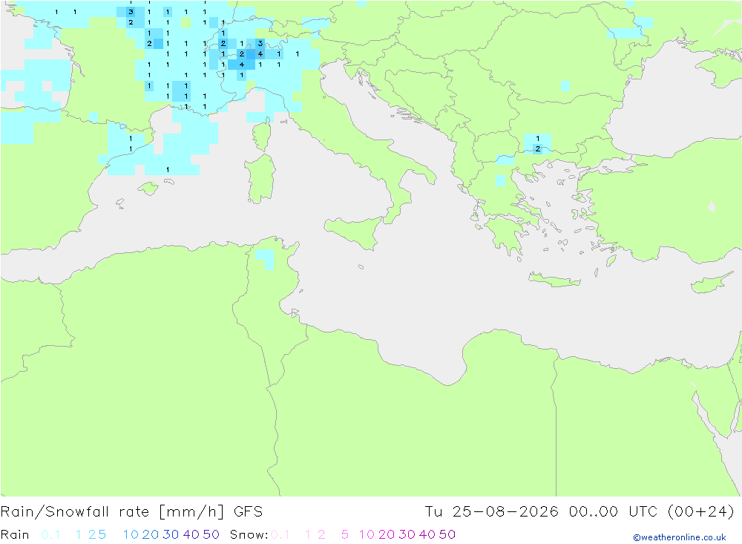This screenshot has width=742, height=544.
Task: Select the blue rain legend value 10
Action: point(131,534)
